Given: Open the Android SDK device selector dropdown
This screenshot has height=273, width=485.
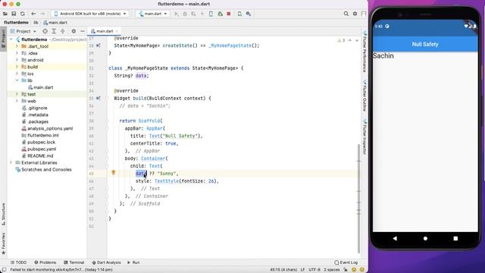Looking at the screenshot, I should [90, 14].
